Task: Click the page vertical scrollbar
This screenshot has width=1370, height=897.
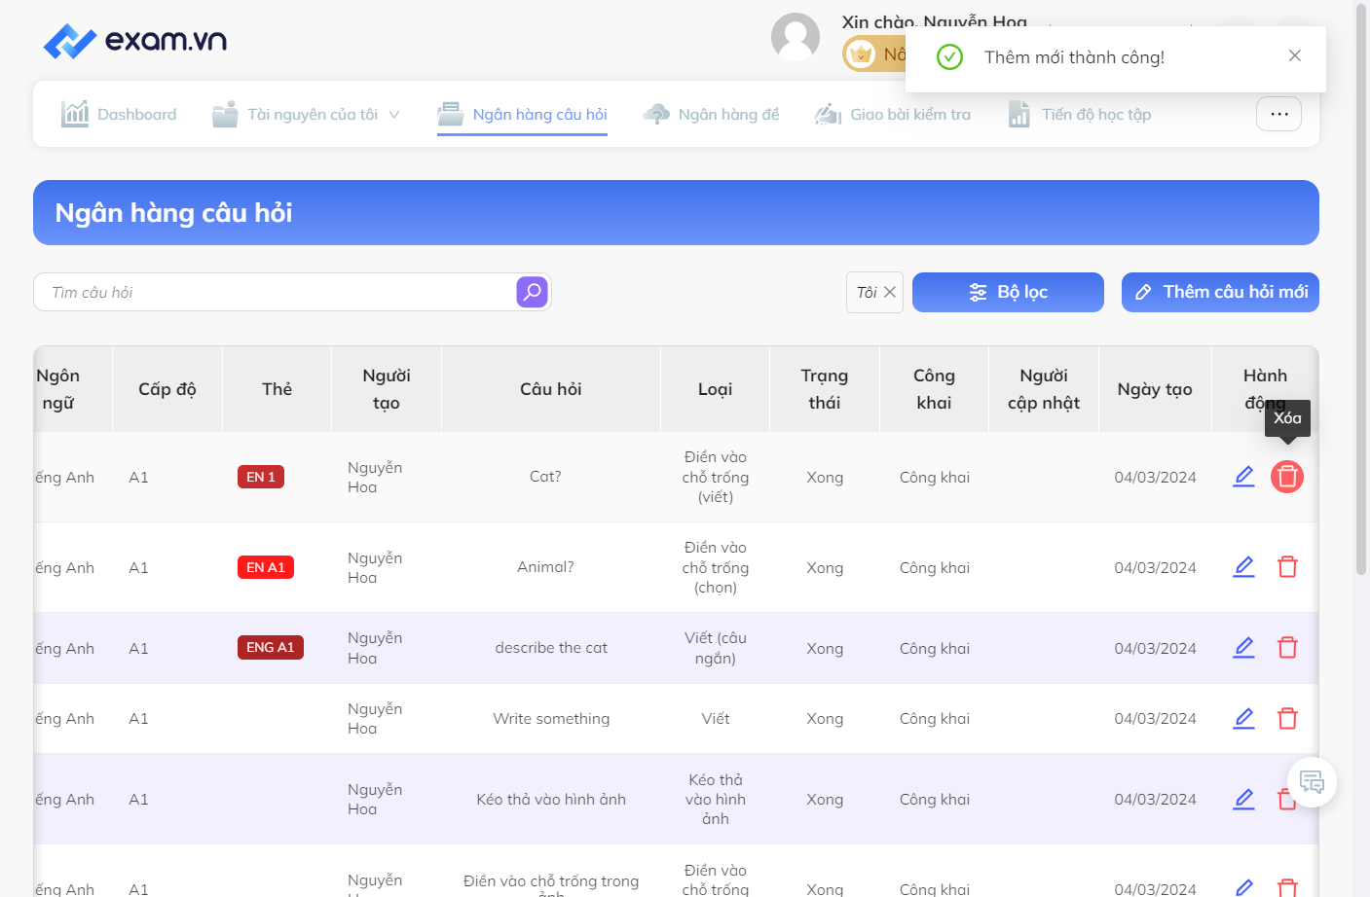Action: [x=1360, y=292]
